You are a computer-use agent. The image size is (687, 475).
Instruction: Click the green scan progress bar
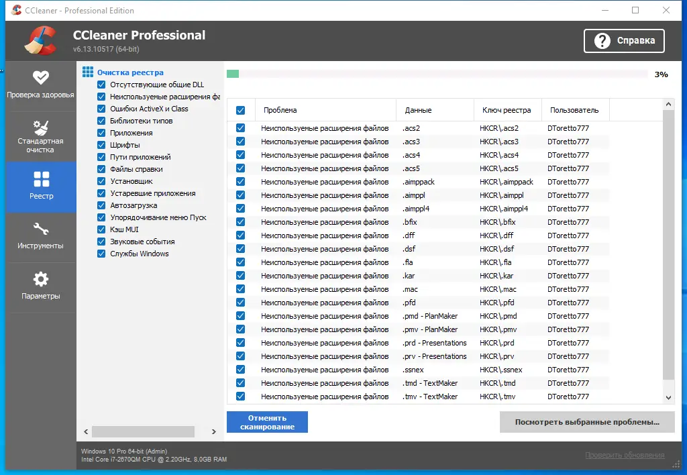(232, 74)
